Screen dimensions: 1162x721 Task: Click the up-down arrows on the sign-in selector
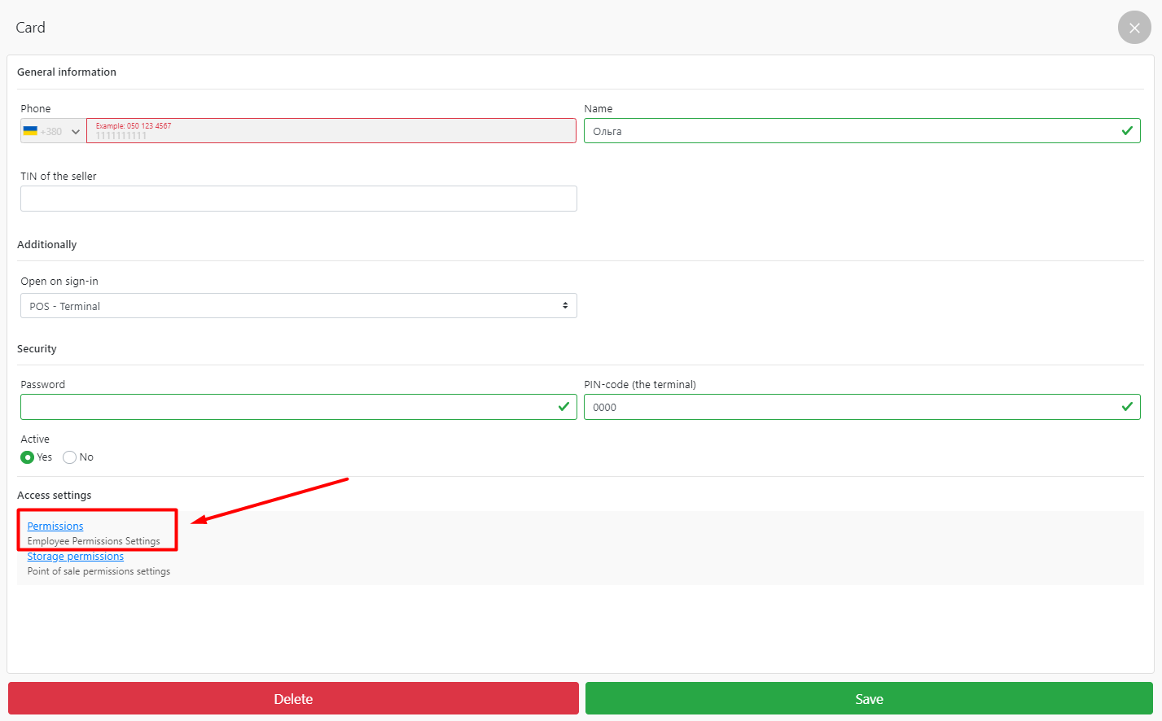565,306
